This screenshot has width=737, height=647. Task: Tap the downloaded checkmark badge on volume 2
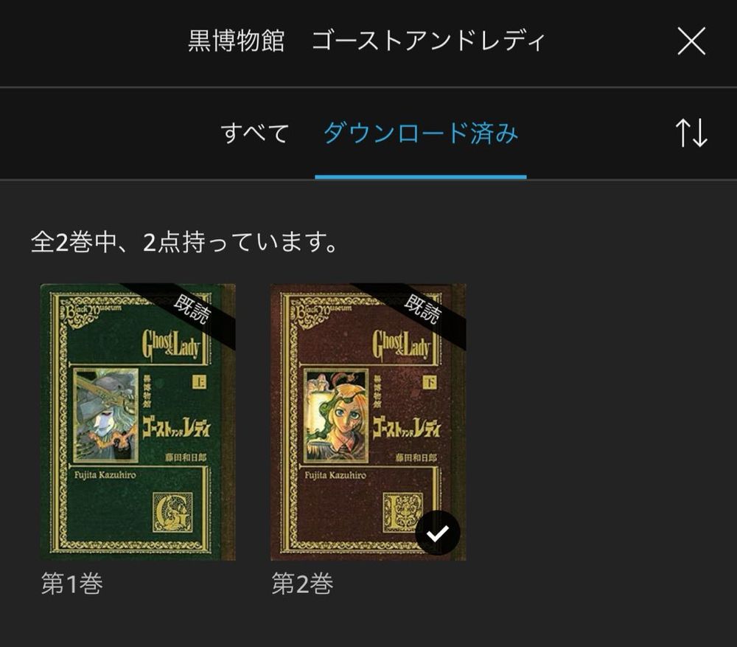438,533
